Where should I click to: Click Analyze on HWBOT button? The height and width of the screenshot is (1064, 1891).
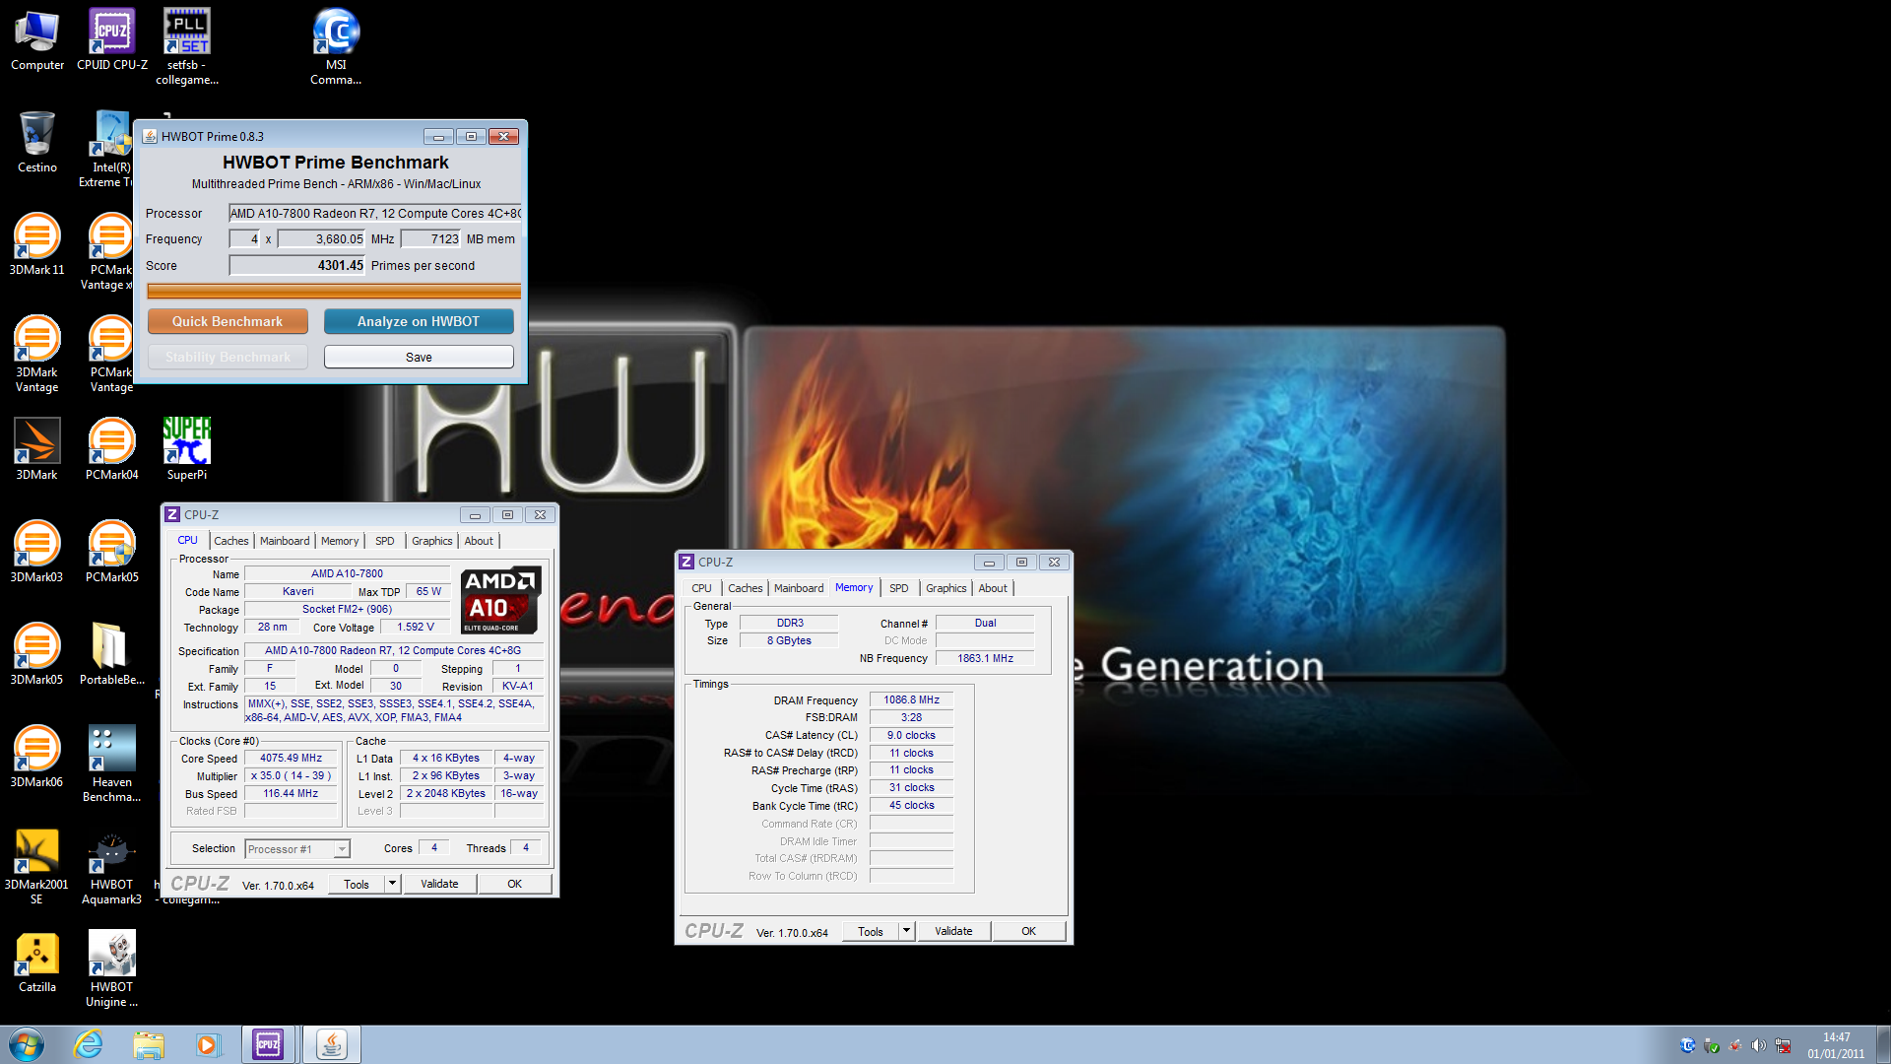click(x=419, y=321)
